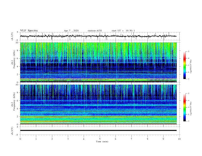Image resolution: width=202 pixels, height=156 pixels.
Task: Click the "9" tick label on time axis
Action: click(x=163, y=139)
